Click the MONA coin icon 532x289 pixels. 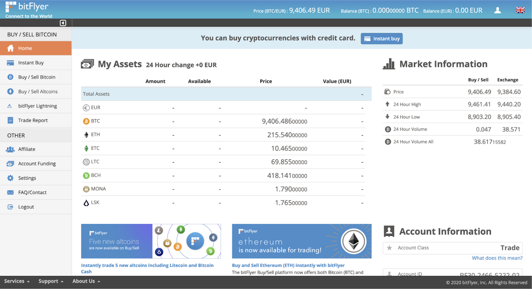pyautogui.click(x=86, y=189)
